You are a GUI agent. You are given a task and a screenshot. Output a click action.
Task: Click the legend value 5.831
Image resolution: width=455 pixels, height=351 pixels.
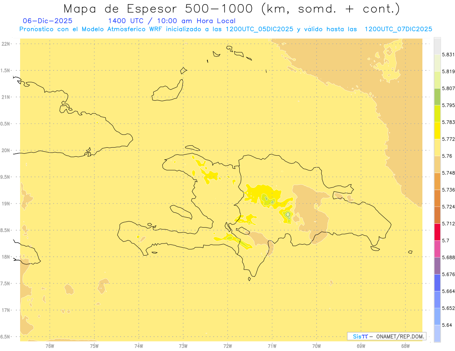[x=448, y=55]
